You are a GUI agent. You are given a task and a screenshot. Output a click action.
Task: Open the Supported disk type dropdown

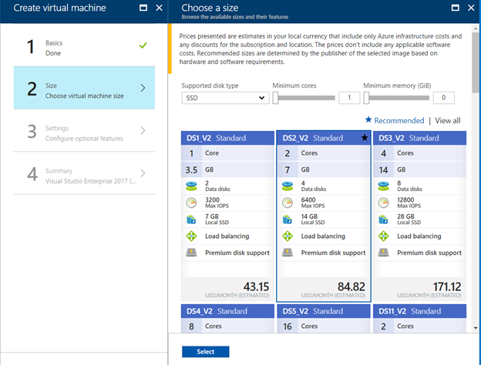click(x=224, y=98)
